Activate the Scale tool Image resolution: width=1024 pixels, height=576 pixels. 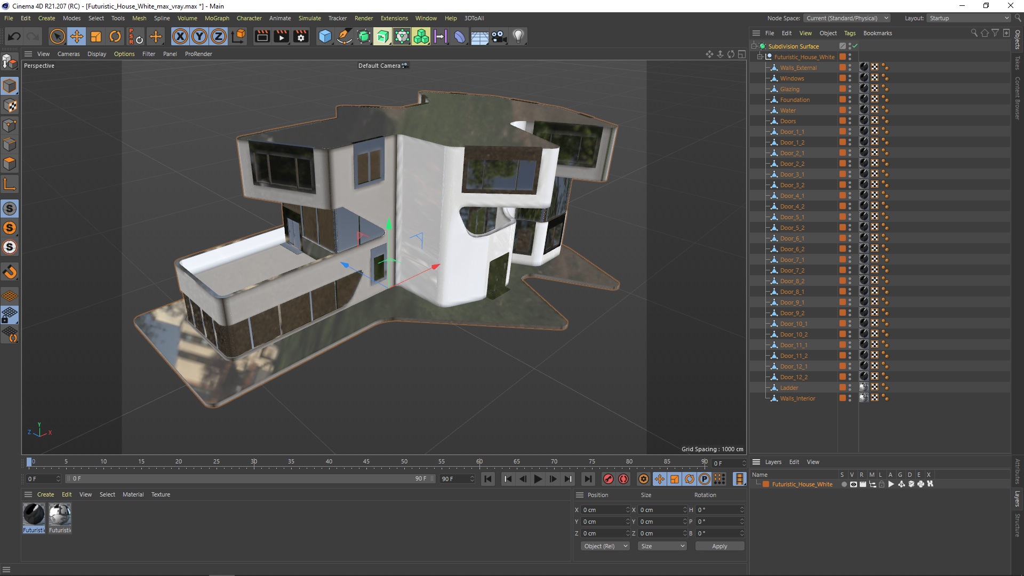tap(96, 36)
